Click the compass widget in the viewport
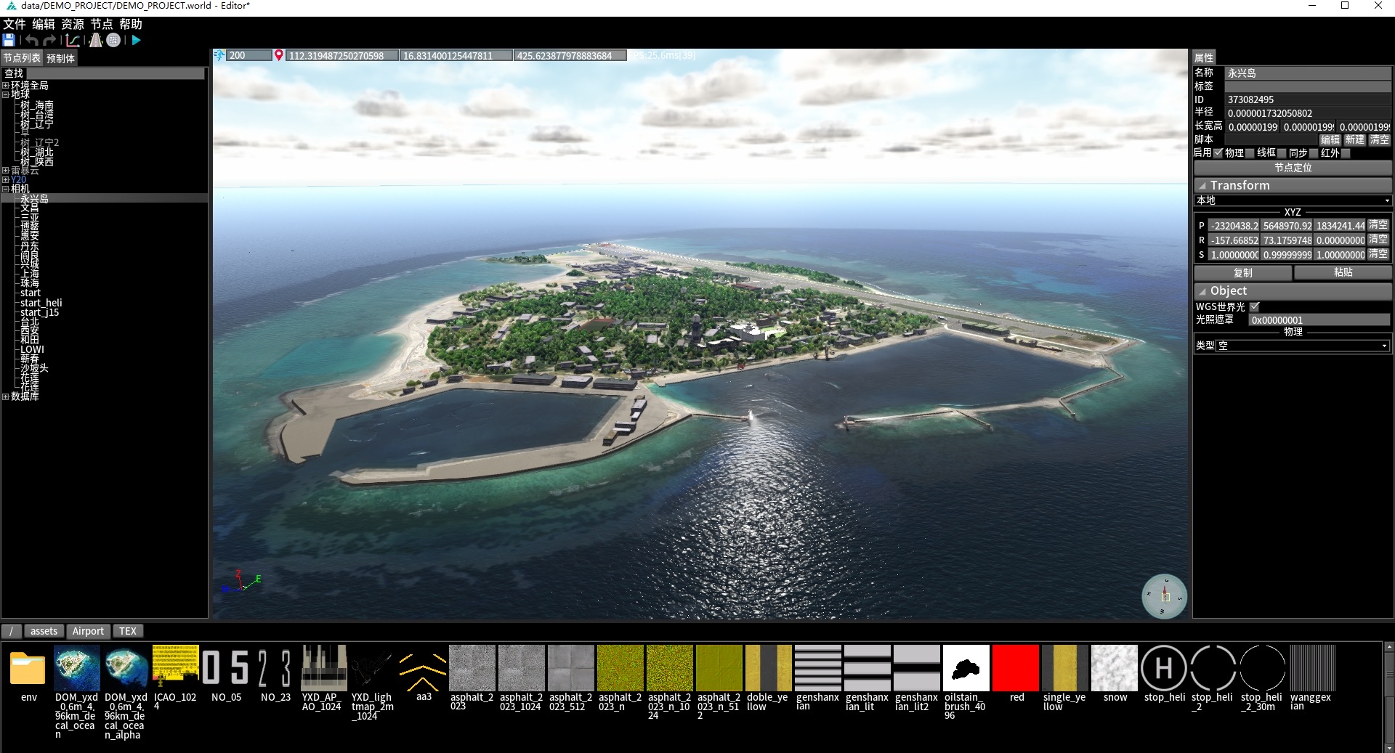 pyautogui.click(x=1164, y=596)
